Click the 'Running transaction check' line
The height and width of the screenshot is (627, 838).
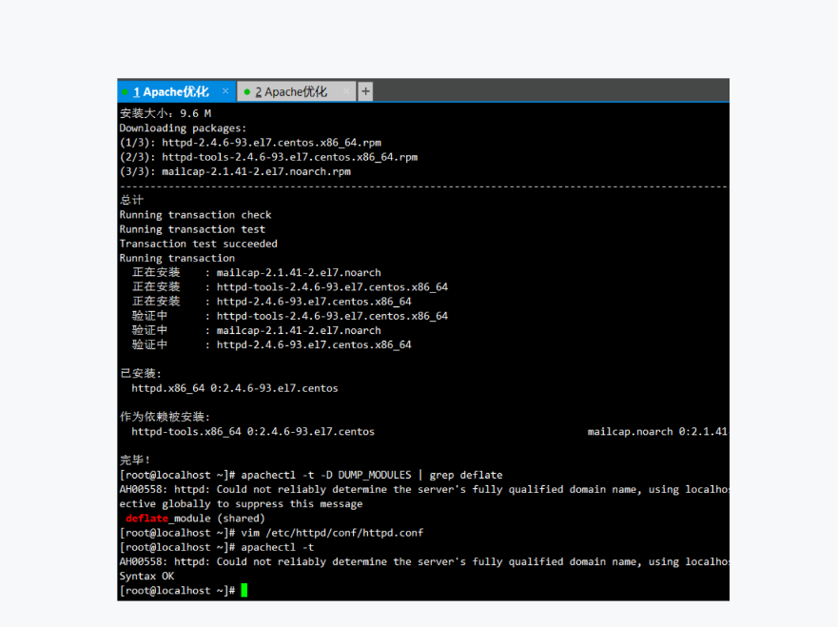pyautogui.click(x=195, y=214)
